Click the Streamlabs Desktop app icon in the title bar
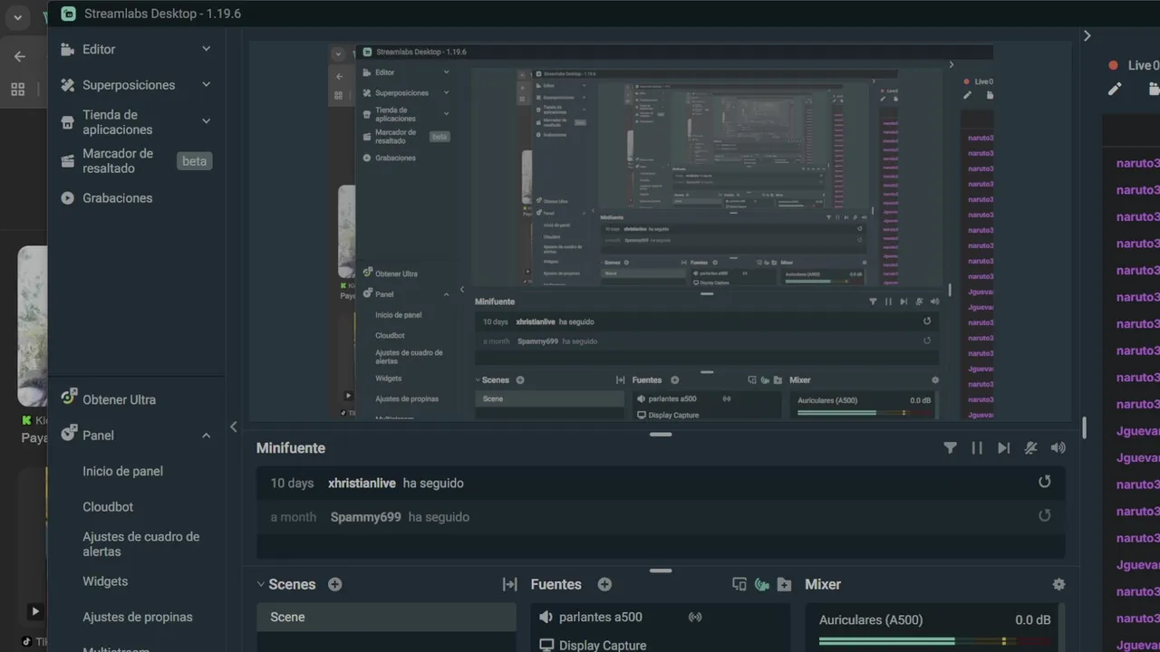This screenshot has height=652, width=1160. click(x=68, y=14)
